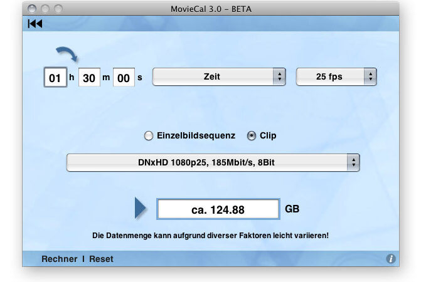Click the minutes field showing 30
Screen dimensions: 421x282
[89, 78]
